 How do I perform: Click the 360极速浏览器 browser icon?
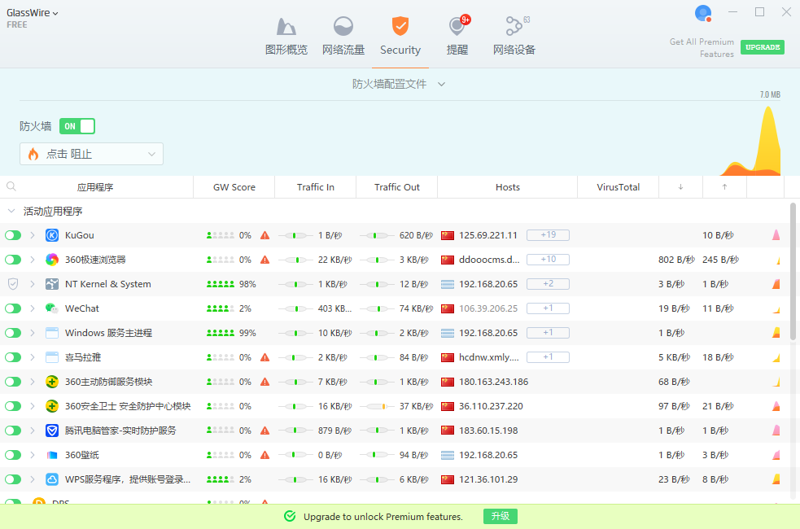point(52,260)
